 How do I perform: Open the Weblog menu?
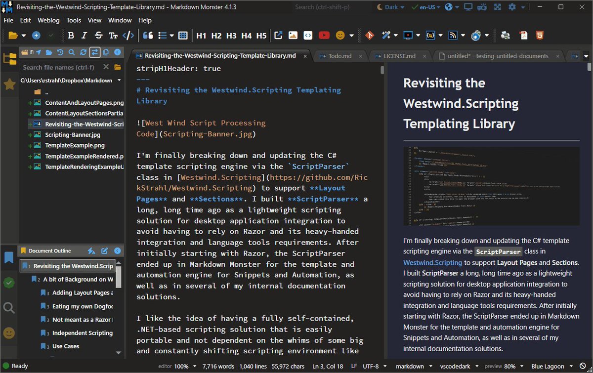(48, 20)
